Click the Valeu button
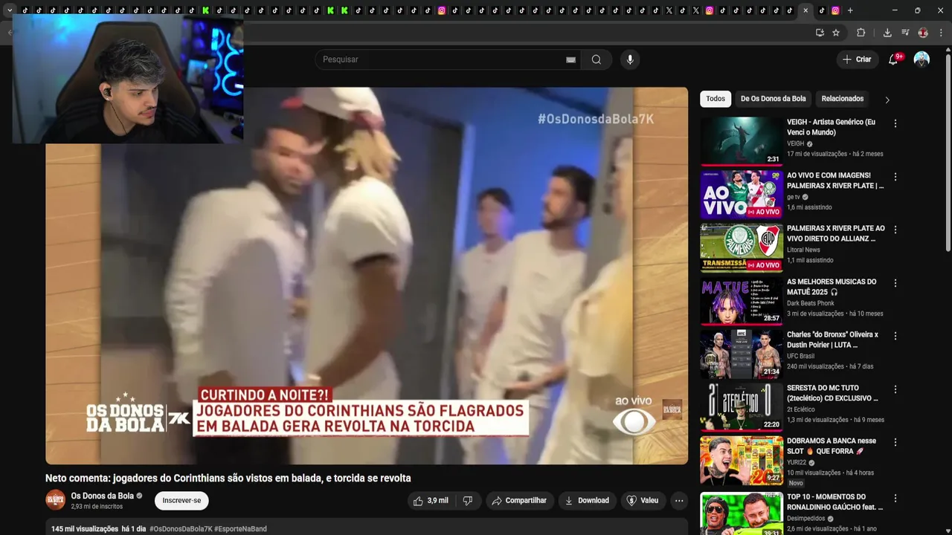 pyautogui.click(x=643, y=501)
